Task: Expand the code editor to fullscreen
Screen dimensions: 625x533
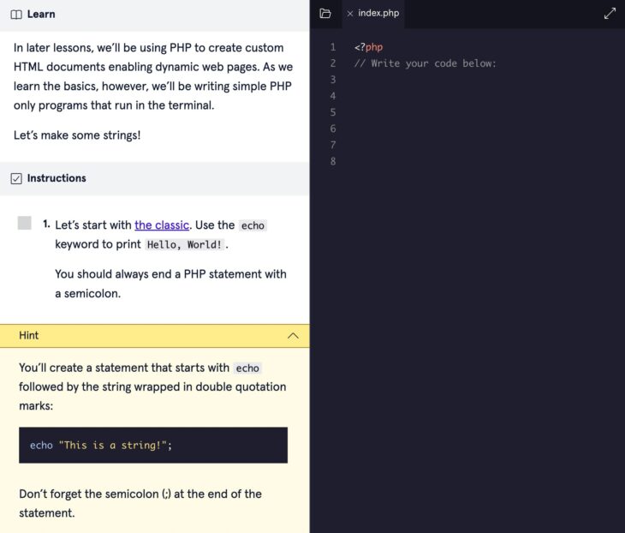Action: [610, 14]
